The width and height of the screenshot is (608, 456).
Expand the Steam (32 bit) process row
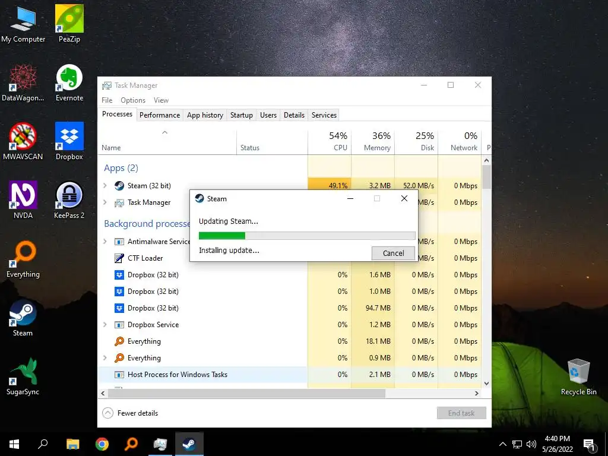click(105, 186)
